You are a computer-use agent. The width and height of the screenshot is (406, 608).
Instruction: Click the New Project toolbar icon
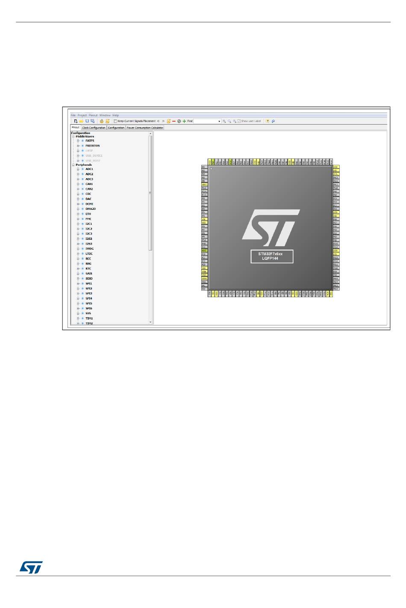click(76, 121)
